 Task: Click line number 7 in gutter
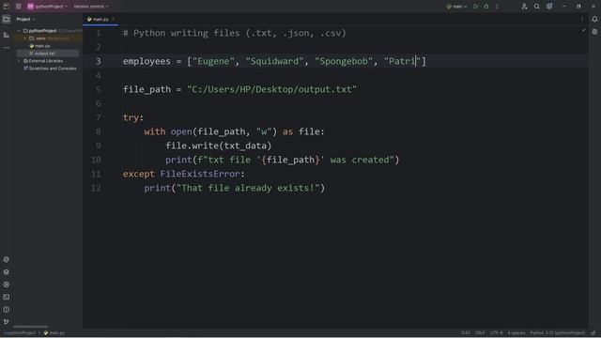coord(98,117)
